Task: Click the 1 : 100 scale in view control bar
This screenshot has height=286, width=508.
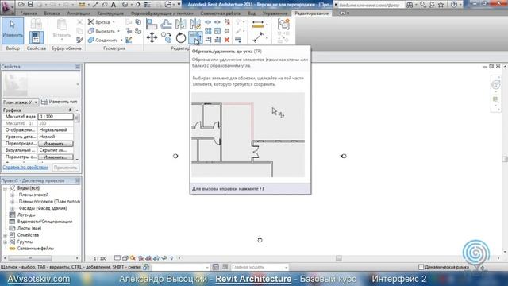Action: click(100, 258)
